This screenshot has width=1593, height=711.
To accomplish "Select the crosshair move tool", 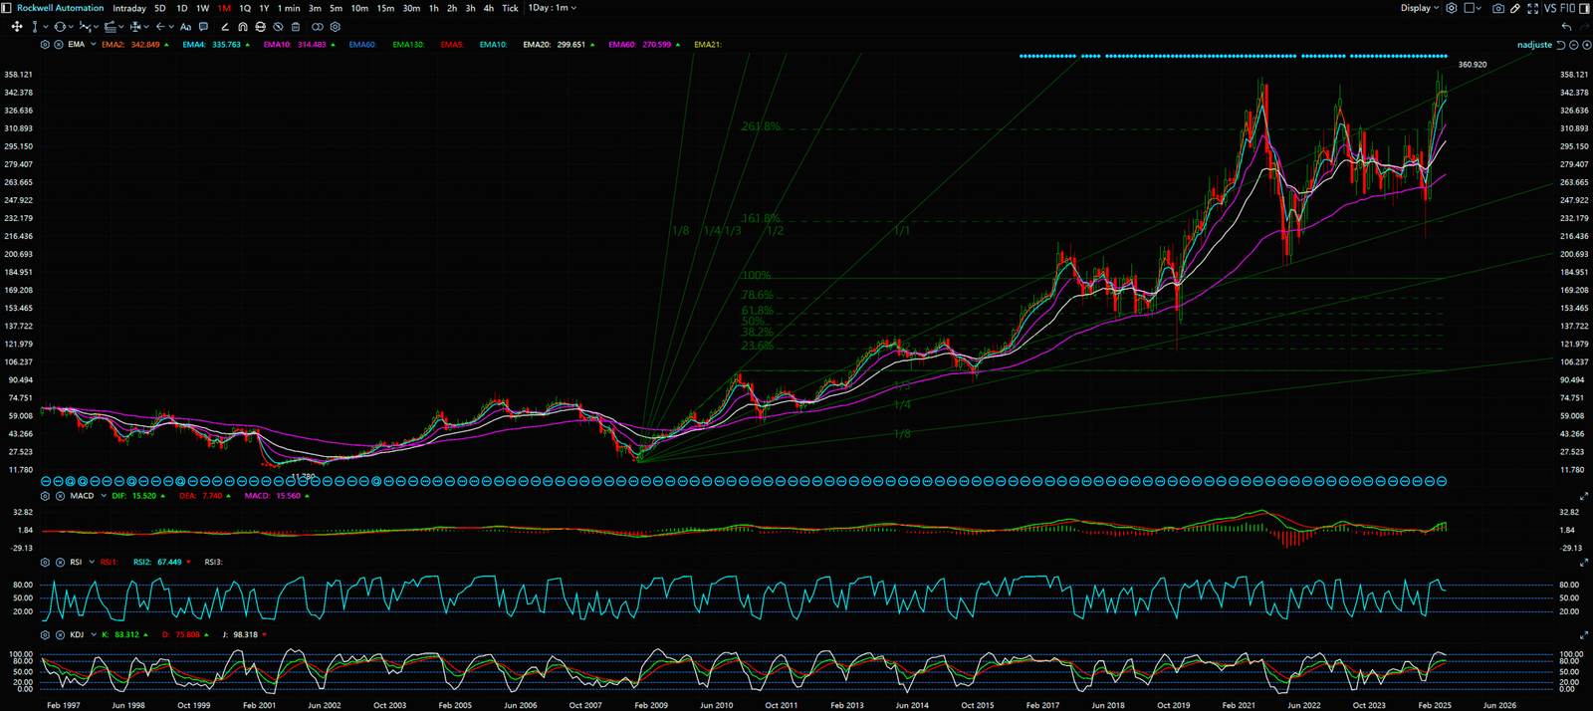I will point(17,27).
